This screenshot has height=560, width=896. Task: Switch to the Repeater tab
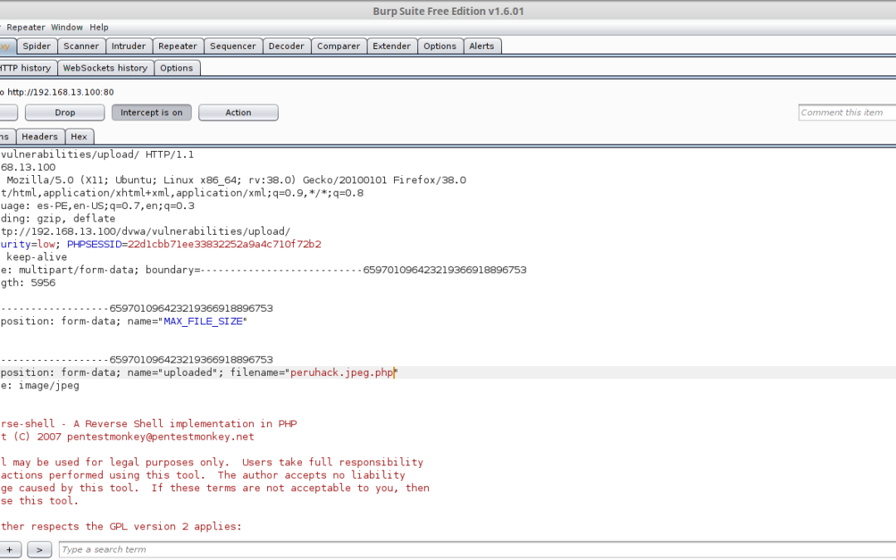coord(178,46)
